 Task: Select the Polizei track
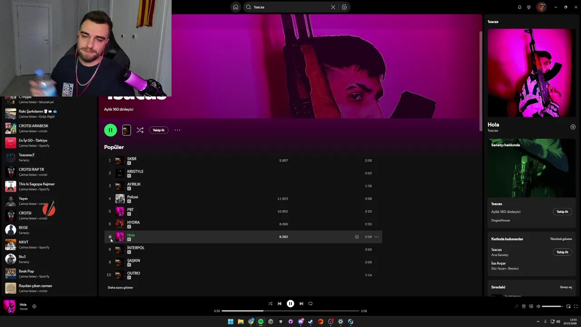click(x=243, y=198)
